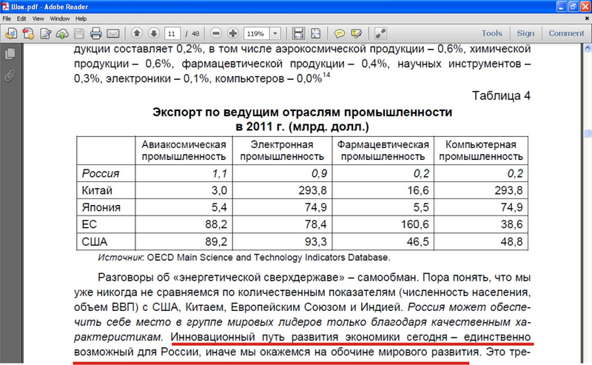Open the File menu

[x=7, y=17]
